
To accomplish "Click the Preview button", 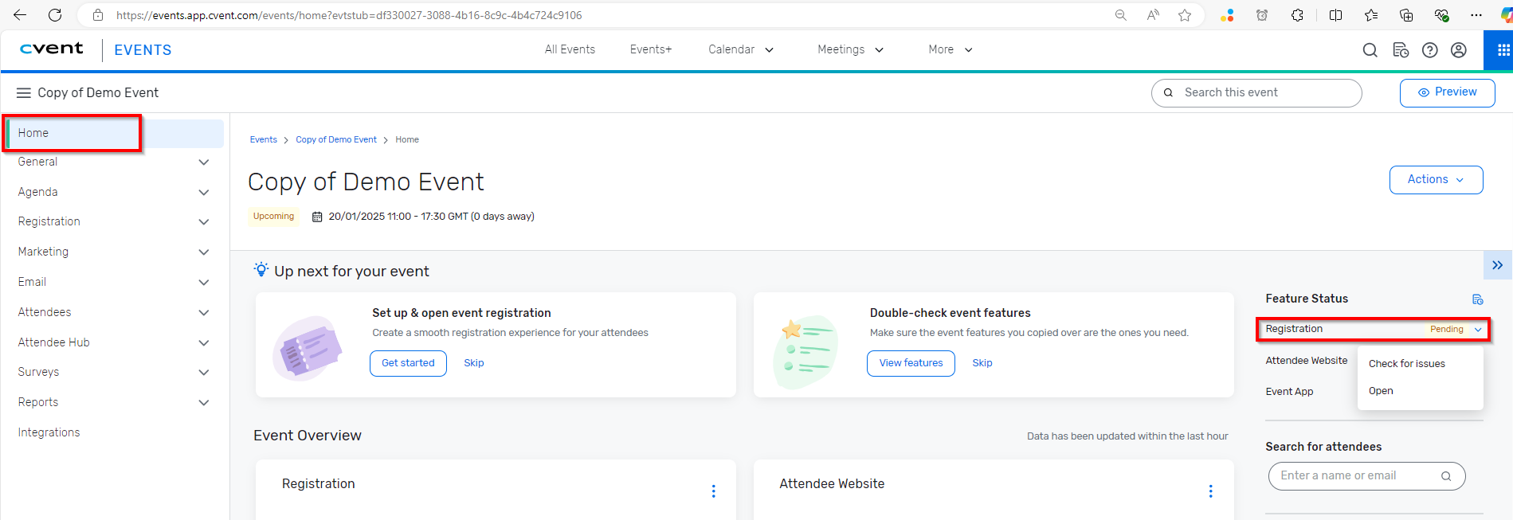I will point(1447,92).
